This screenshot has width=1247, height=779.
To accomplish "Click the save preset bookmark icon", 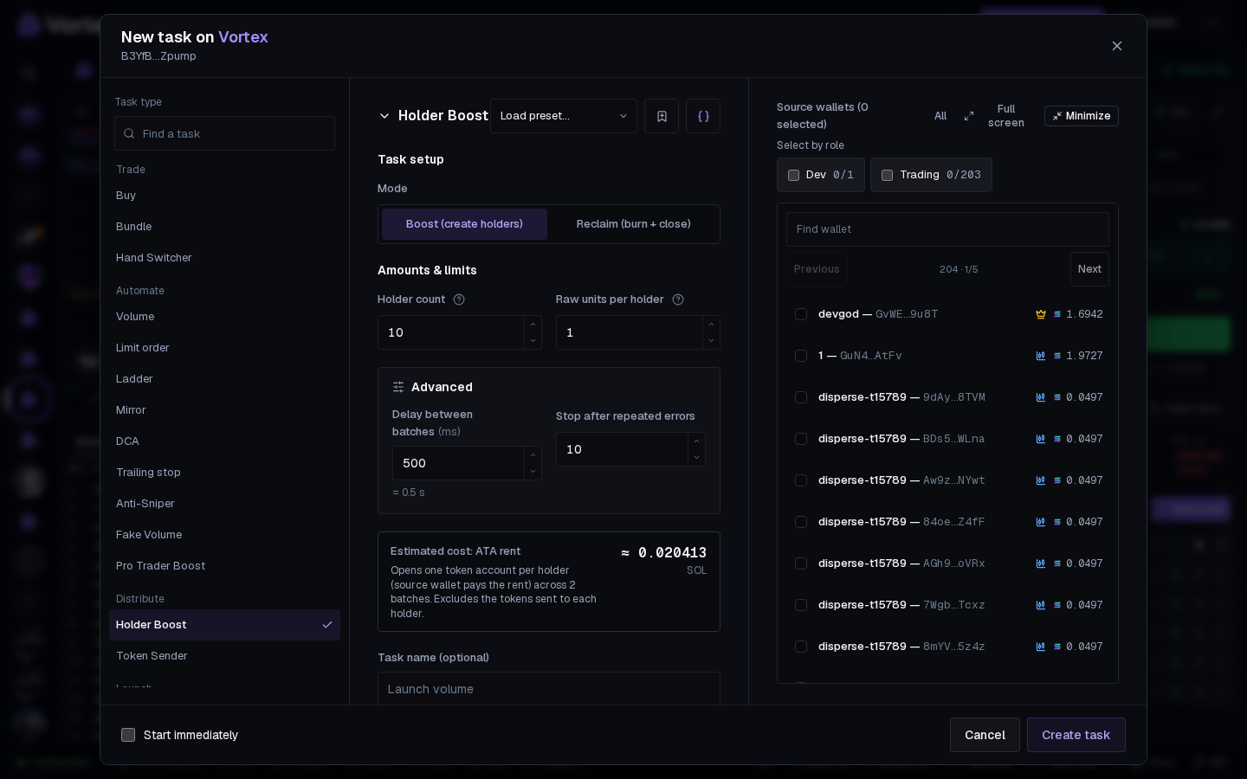I will [662, 116].
